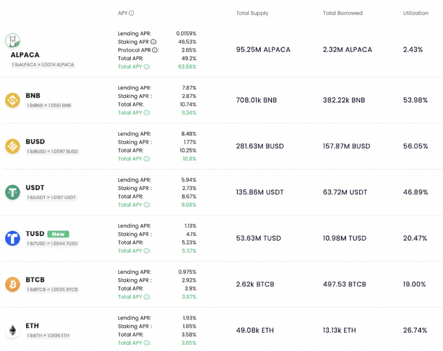The image size is (443, 351).
Task: Click the USDT Tether coin icon
Action: (x=12, y=192)
